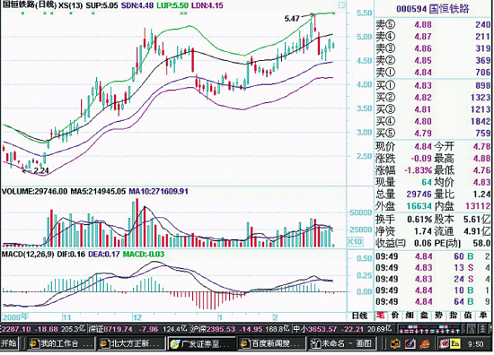Select the 值 tab in bottom panel

pos(468,316)
